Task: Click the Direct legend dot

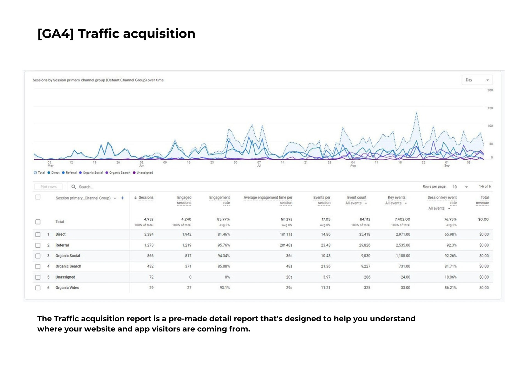Action: 49,173
